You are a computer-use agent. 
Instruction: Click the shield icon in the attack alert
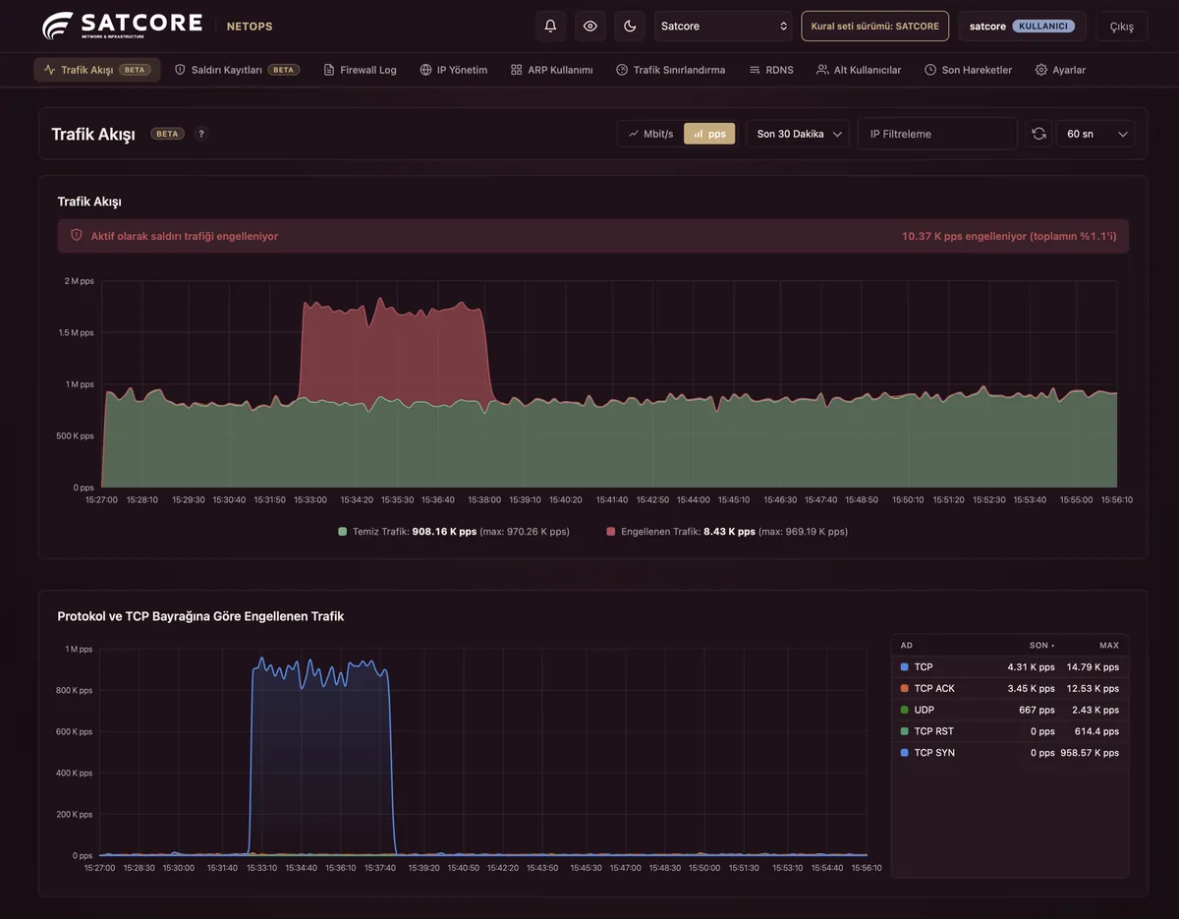[x=77, y=236]
